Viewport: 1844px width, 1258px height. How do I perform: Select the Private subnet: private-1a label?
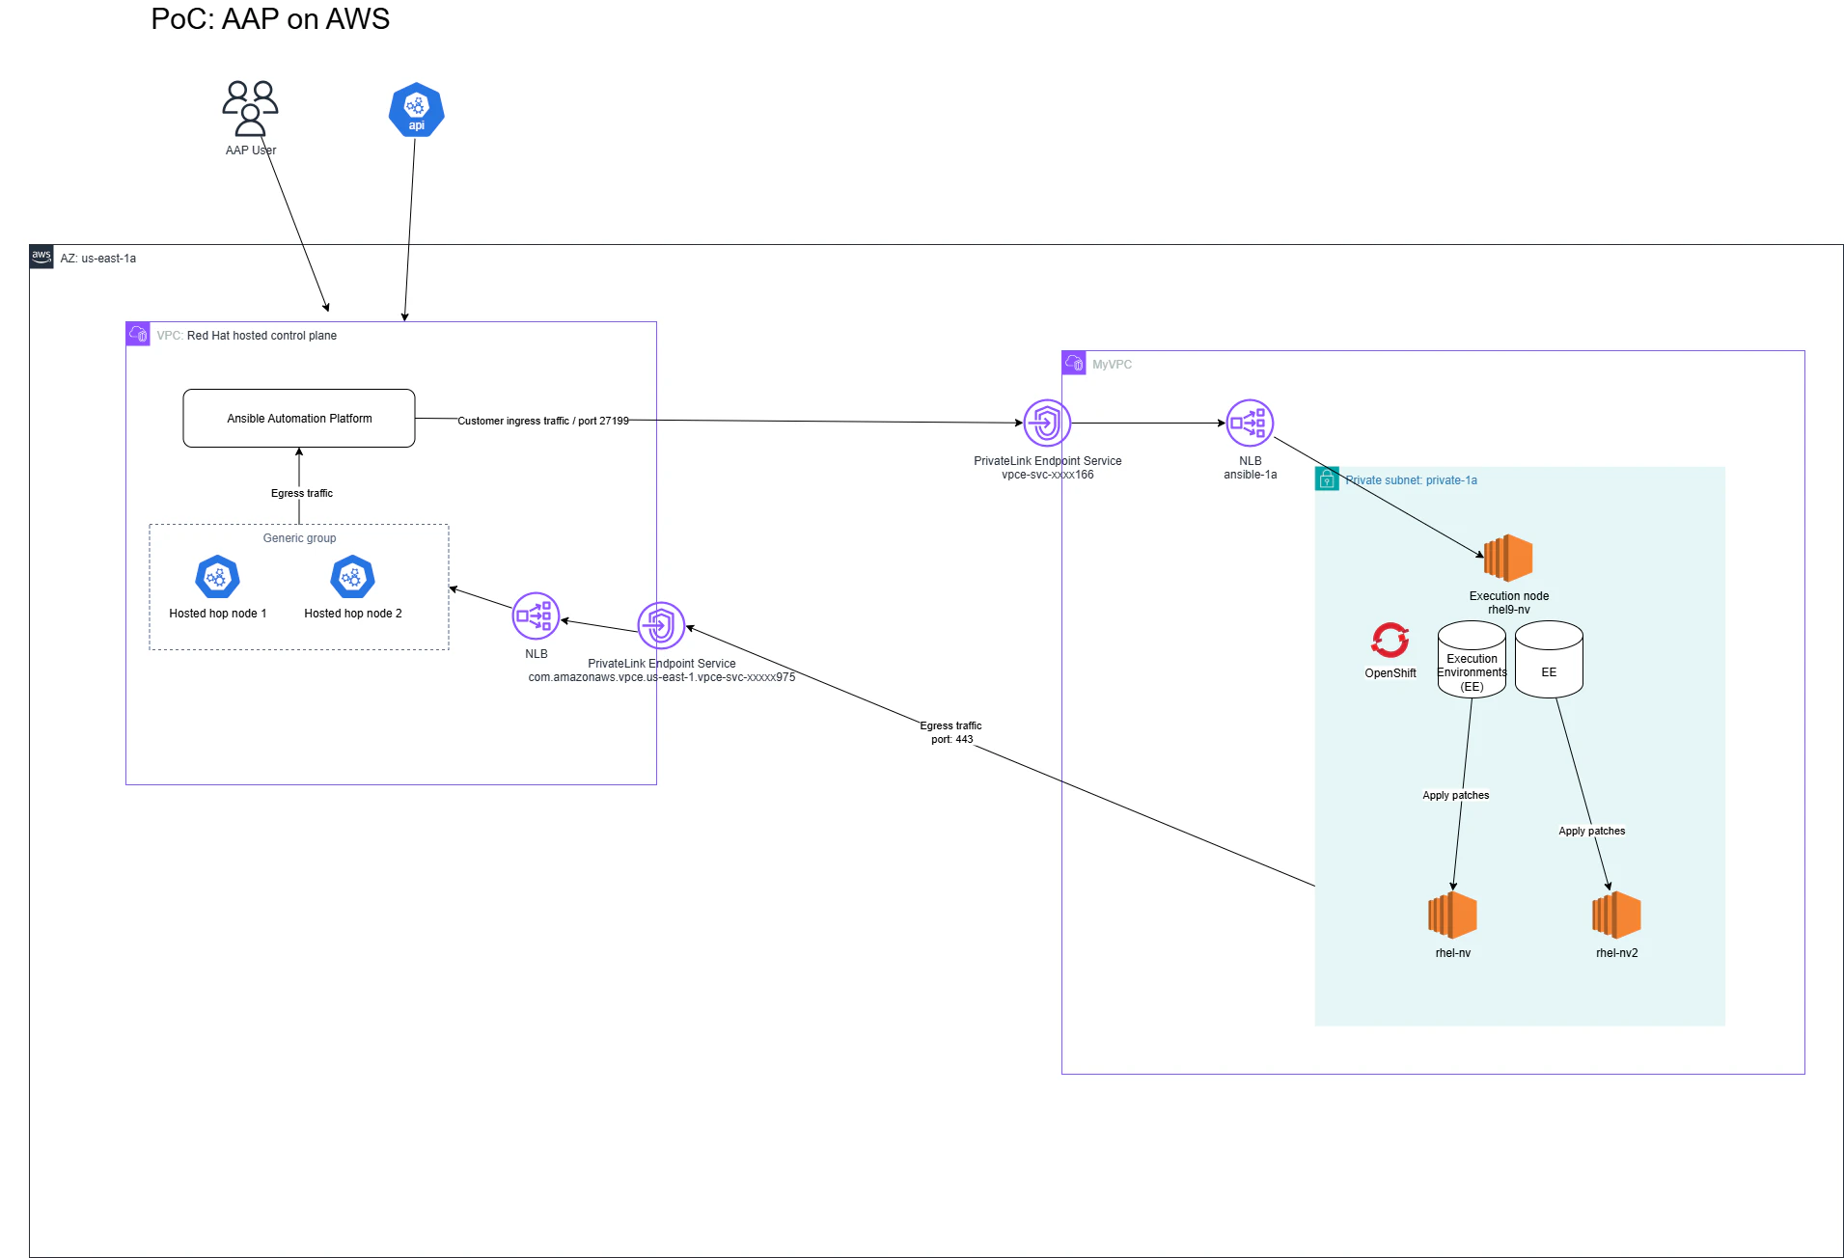1412,480
